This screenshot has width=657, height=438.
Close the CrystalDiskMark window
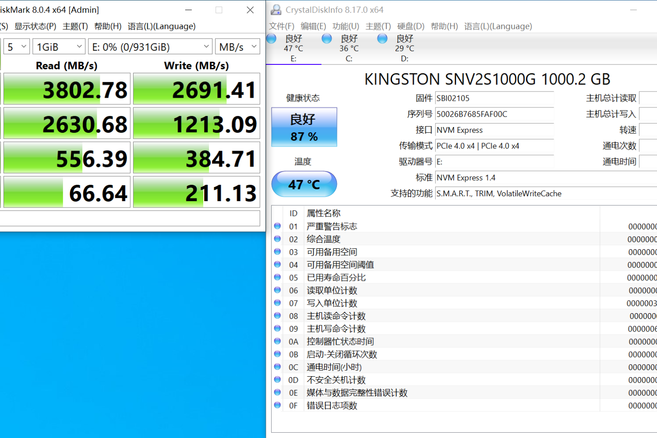pyautogui.click(x=250, y=10)
